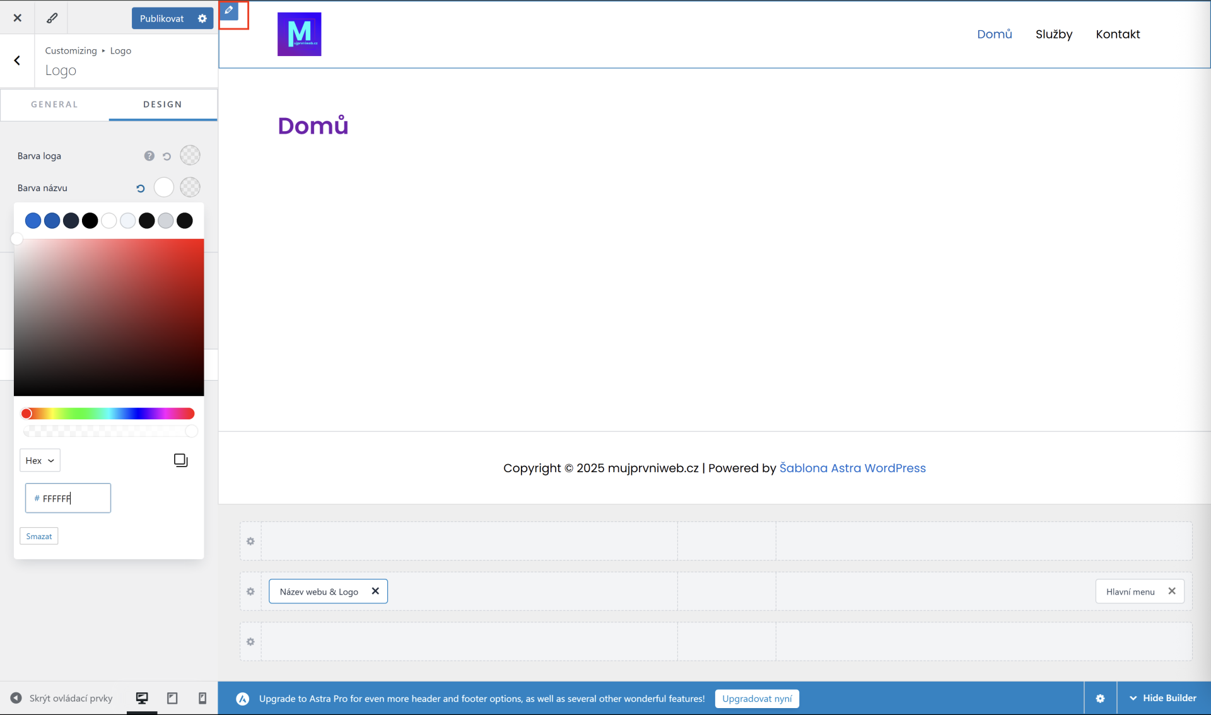Click the Upgradovat nyní button

pyautogui.click(x=756, y=699)
